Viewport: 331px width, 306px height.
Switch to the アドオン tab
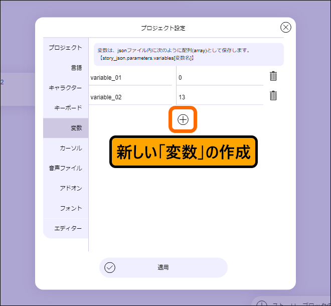coord(66,188)
